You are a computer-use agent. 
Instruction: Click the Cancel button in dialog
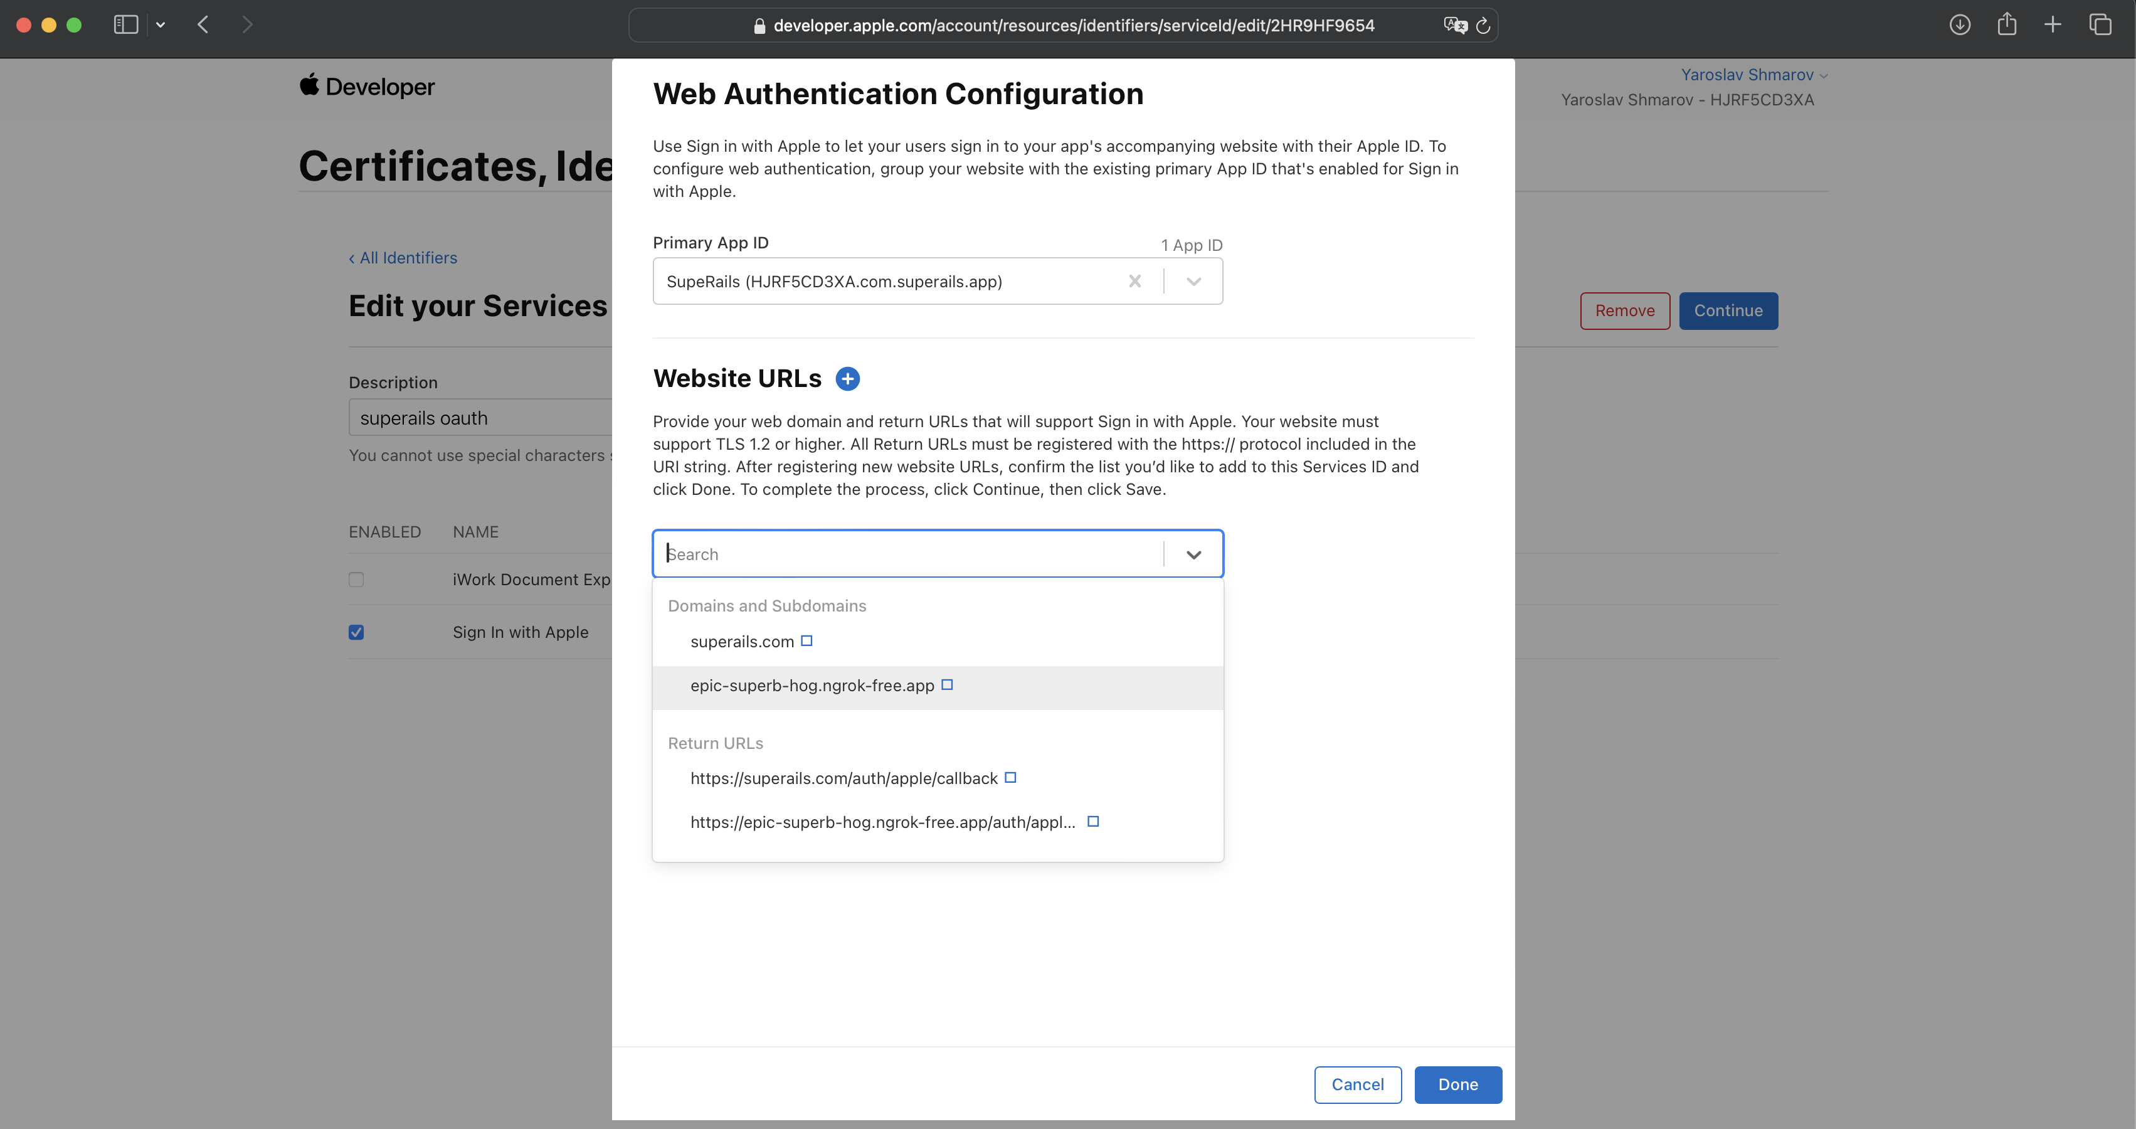point(1357,1085)
